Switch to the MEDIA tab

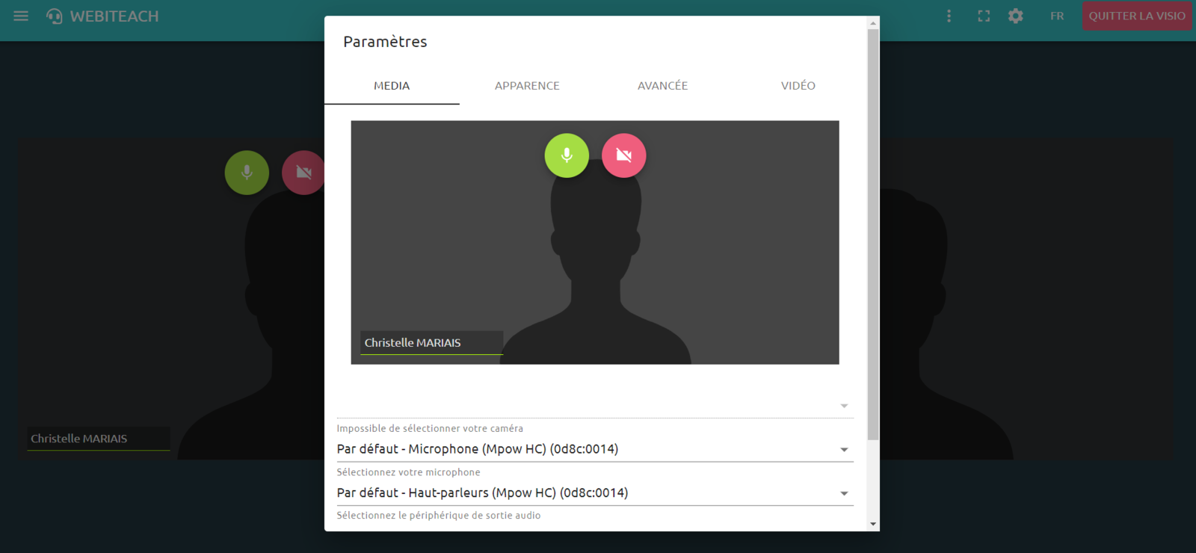392,86
